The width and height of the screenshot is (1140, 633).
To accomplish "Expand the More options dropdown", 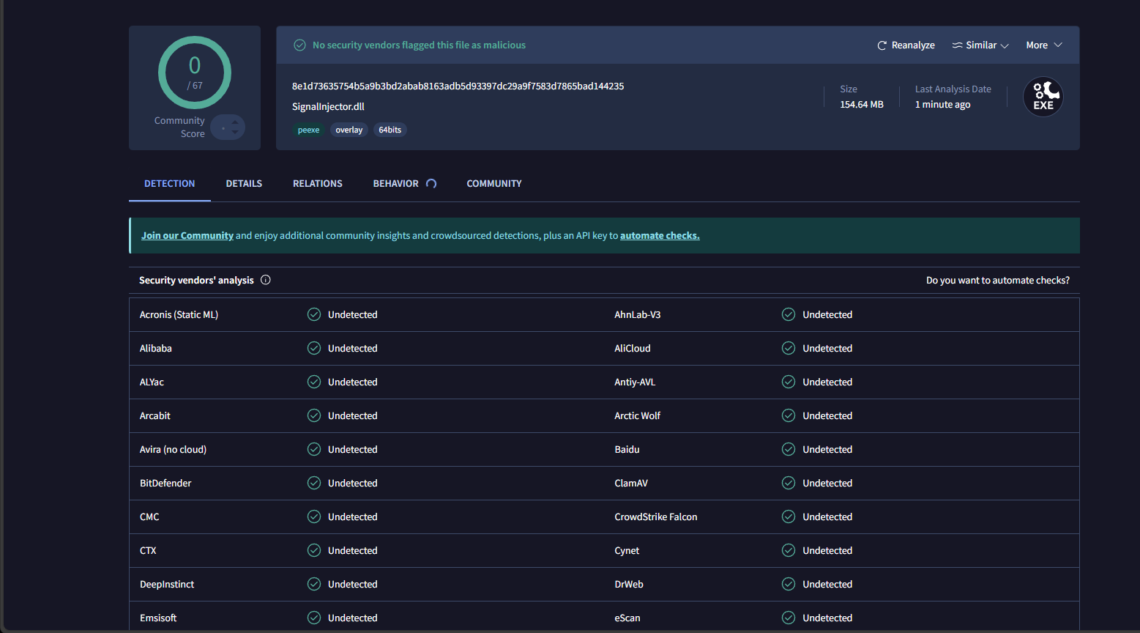I will (x=1043, y=45).
